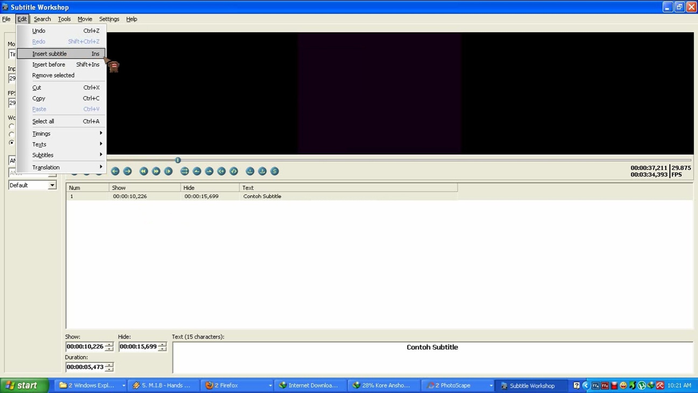Viewport: 698px width, 393px height.
Task: Open the Help menu
Action: click(131, 19)
